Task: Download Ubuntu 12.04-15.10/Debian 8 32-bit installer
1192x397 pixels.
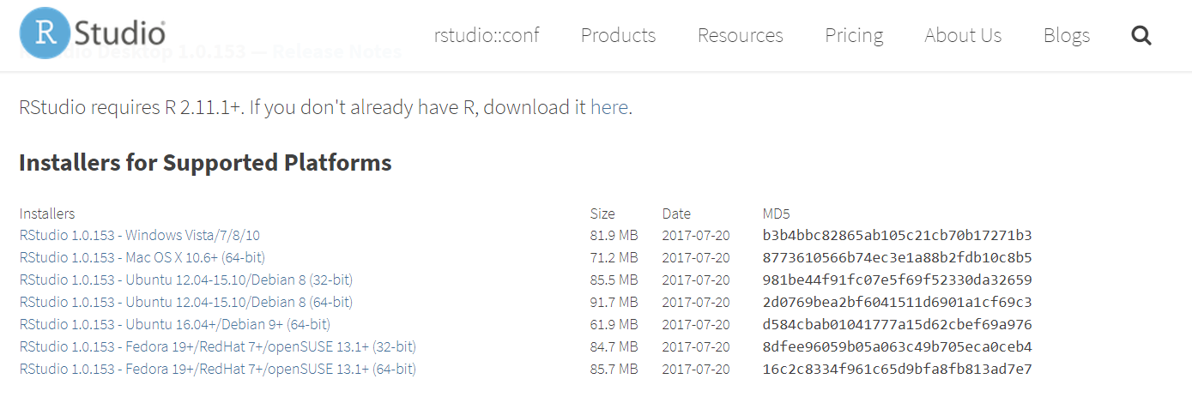Action: pyautogui.click(x=186, y=280)
